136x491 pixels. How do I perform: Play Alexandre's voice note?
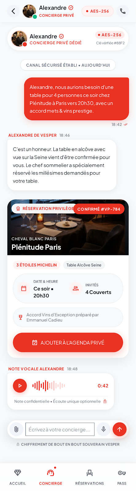20,386
